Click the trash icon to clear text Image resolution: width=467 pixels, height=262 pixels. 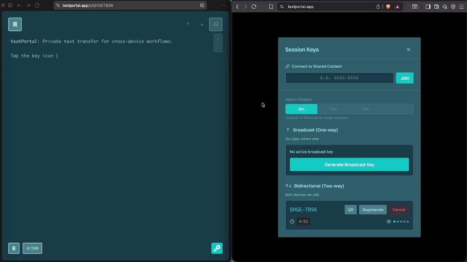pyautogui.click(x=14, y=248)
